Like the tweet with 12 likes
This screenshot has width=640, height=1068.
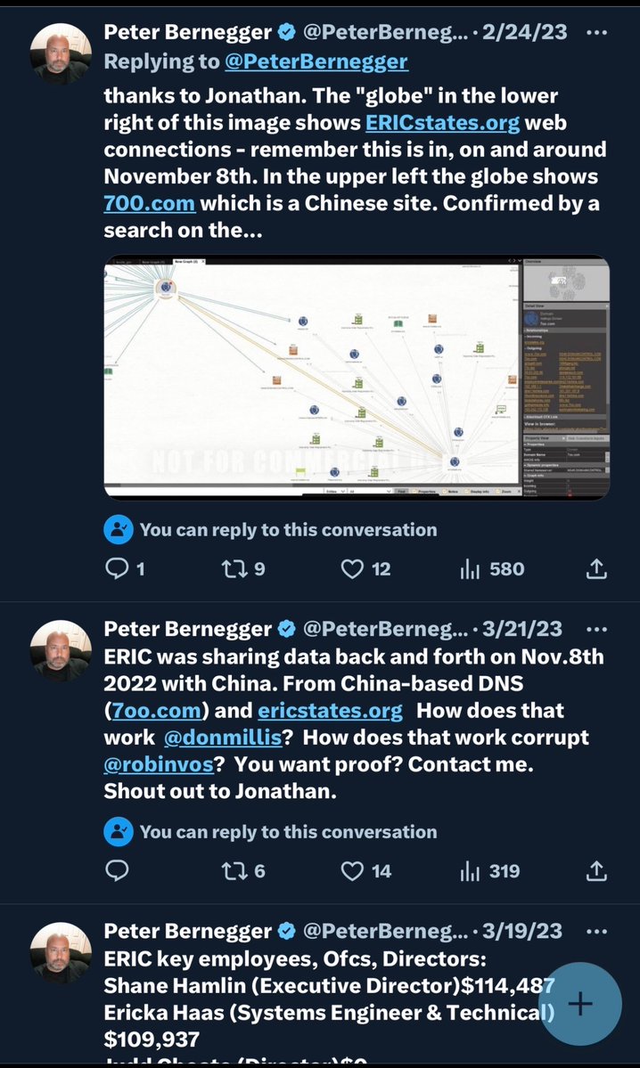pyautogui.click(x=354, y=567)
